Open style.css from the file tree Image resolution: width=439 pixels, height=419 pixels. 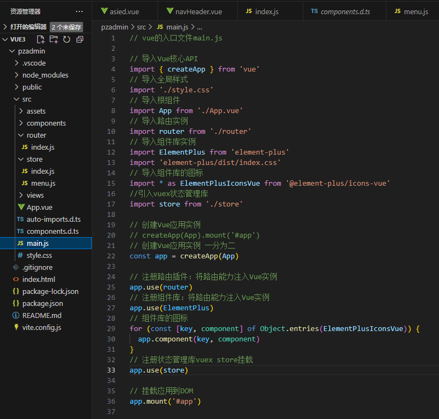click(39, 255)
